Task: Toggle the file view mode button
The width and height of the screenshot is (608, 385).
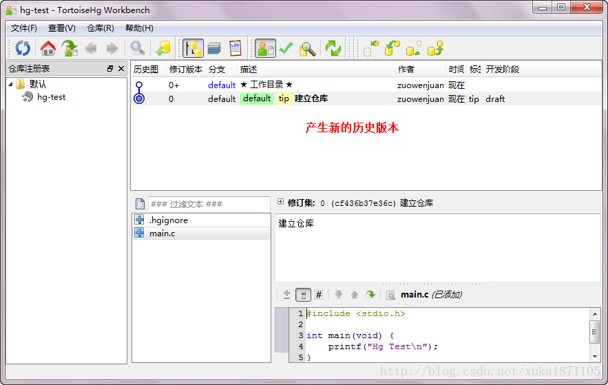Action: click(x=303, y=295)
